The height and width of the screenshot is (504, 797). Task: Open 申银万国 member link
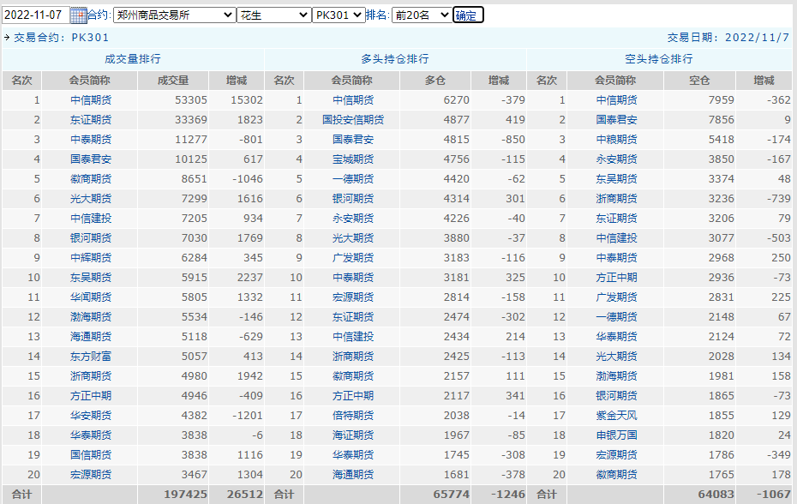(616, 435)
